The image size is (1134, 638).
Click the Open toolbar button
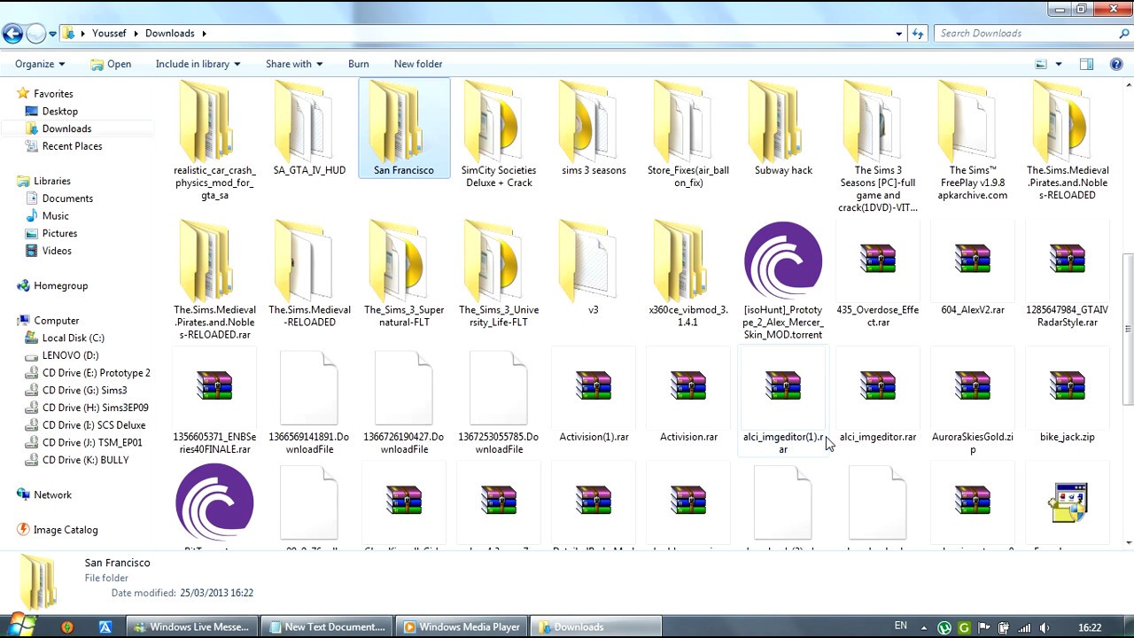point(111,64)
